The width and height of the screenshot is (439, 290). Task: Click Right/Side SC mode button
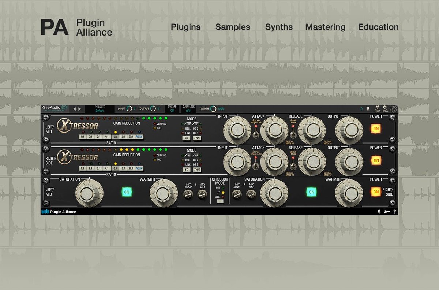point(186,170)
